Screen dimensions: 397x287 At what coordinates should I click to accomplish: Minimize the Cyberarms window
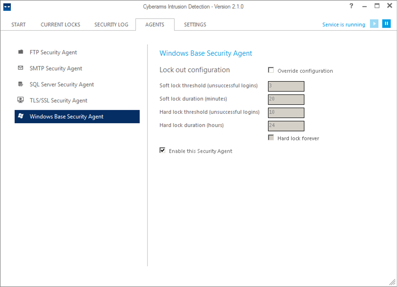(365, 6)
